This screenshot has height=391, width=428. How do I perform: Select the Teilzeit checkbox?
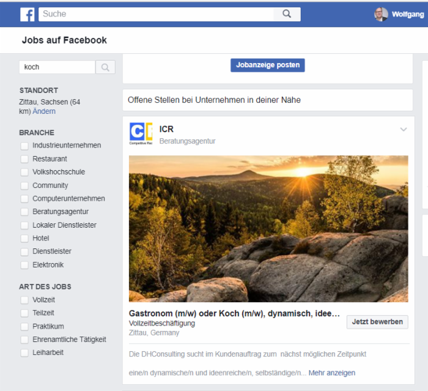[x=24, y=313]
